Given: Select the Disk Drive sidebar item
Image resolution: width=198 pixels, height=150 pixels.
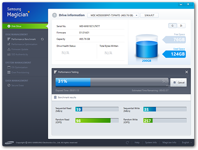Looking at the screenshot, I should pyautogui.click(x=25, y=26).
